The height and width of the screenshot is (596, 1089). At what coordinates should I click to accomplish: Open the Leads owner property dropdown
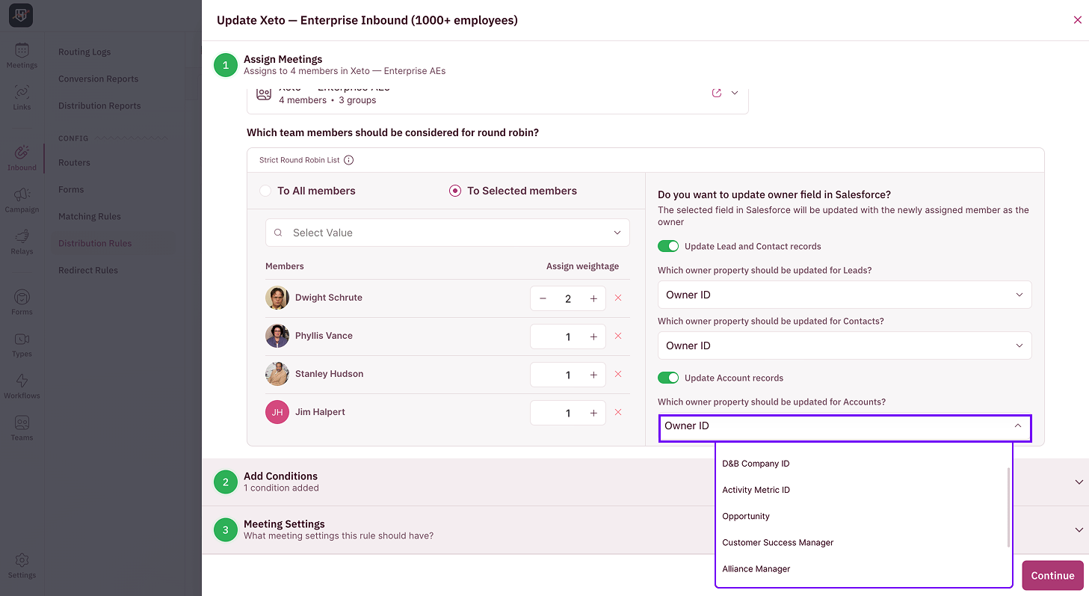(845, 295)
